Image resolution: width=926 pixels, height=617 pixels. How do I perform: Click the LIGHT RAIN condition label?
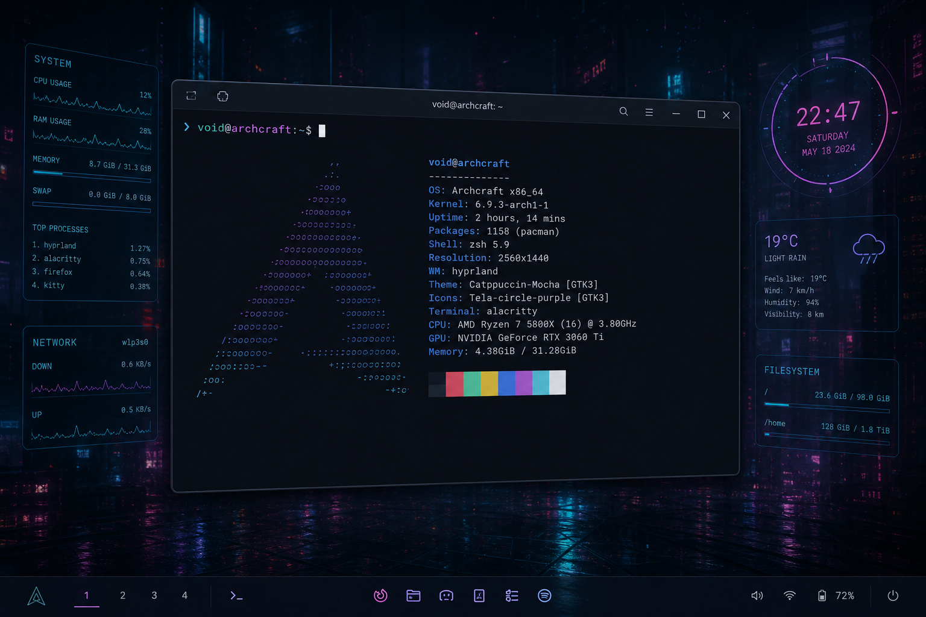coord(785,258)
